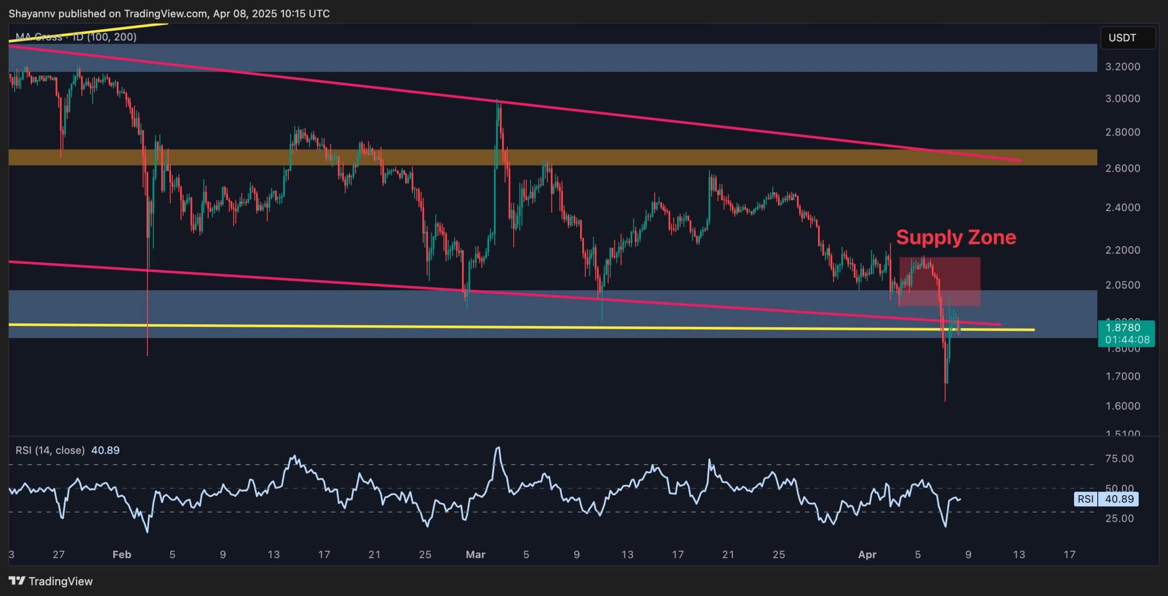Click the MA Cross indicator label

coord(76,37)
